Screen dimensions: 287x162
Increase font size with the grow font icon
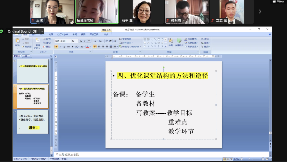(x=81, y=41)
